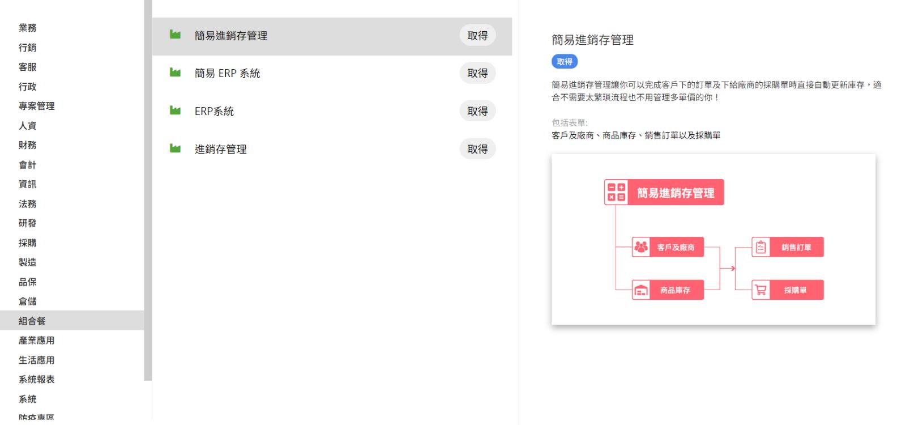Click the factory icon beside ERP系統

[x=175, y=110]
